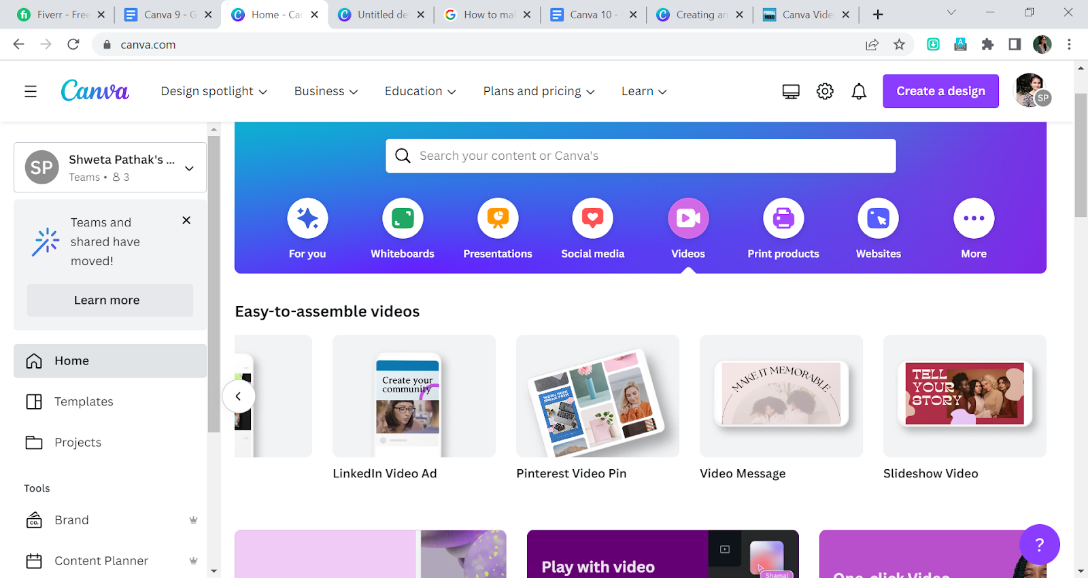Viewport: 1088px width, 578px height.
Task: Click the Tools section label
Action: pyautogui.click(x=37, y=488)
